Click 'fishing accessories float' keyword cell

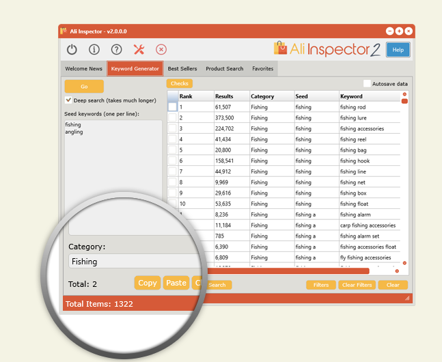[370, 247]
